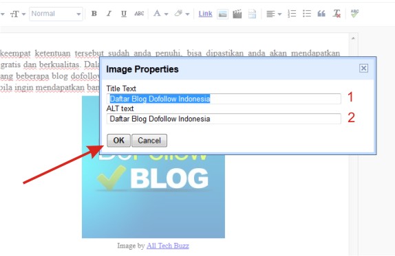Remove formatting from selected text
Viewport: 395px width, 256px height.
point(337,14)
